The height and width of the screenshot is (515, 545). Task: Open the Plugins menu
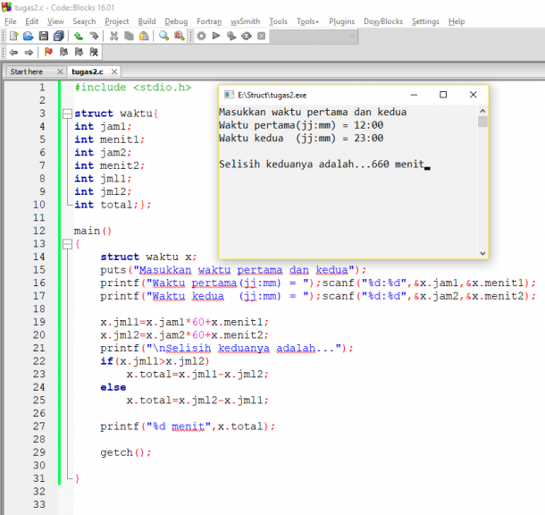[x=341, y=21]
